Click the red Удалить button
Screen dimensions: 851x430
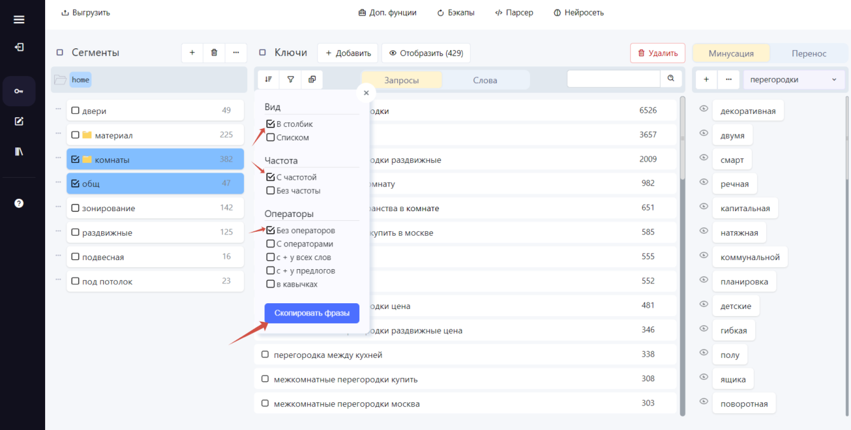(x=657, y=53)
